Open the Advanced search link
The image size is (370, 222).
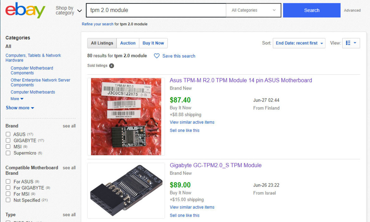(352, 10)
